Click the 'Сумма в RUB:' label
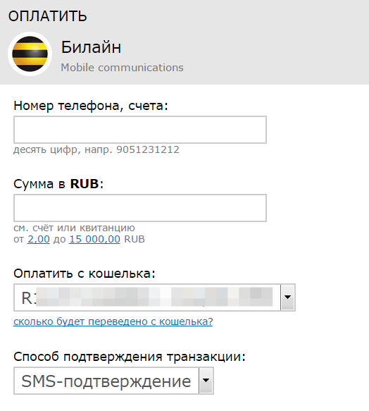Screen dimensions: 369x411 (x=58, y=184)
